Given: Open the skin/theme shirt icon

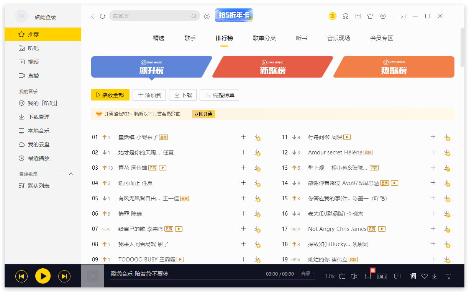Looking at the screenshot, I should [370, 16].
